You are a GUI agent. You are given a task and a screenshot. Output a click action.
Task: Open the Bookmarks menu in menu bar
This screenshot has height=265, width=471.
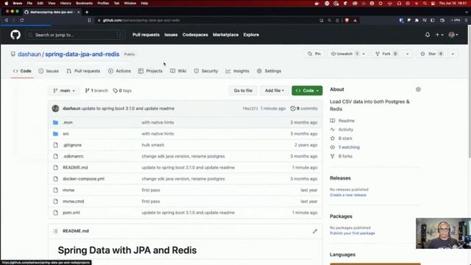(x=84, y=3)
